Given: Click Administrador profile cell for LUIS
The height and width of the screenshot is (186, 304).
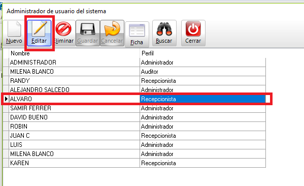Looking at the screenshot, I should [x=202, y=144].
